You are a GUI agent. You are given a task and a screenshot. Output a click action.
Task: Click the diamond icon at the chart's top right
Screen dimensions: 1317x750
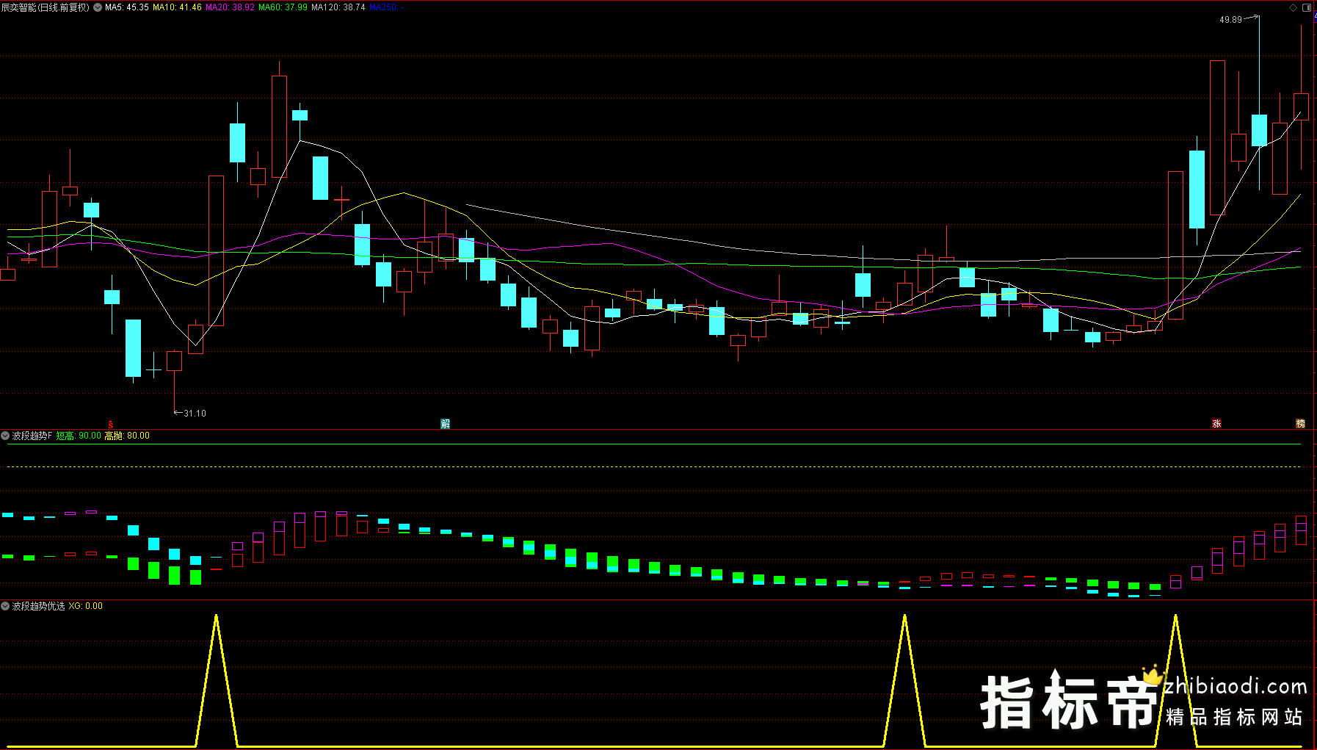tap(1294, 7)
